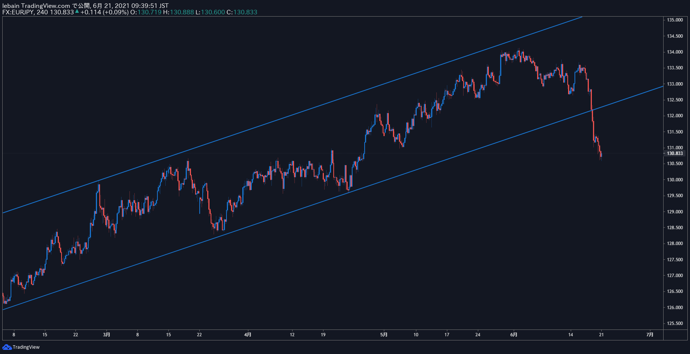Click the open value 130.719
The height and width of the screenshot is (354, 690).
tap(149, 12)
